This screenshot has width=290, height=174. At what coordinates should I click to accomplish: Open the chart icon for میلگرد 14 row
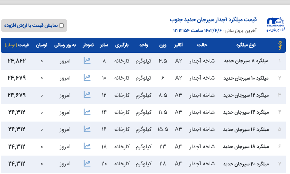[87, 112]
